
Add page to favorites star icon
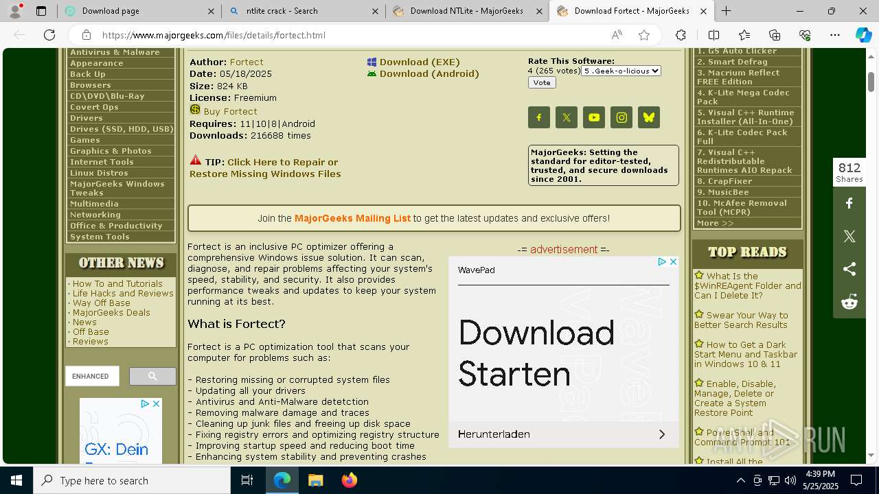pyautogui.click(x=643, y=35)
